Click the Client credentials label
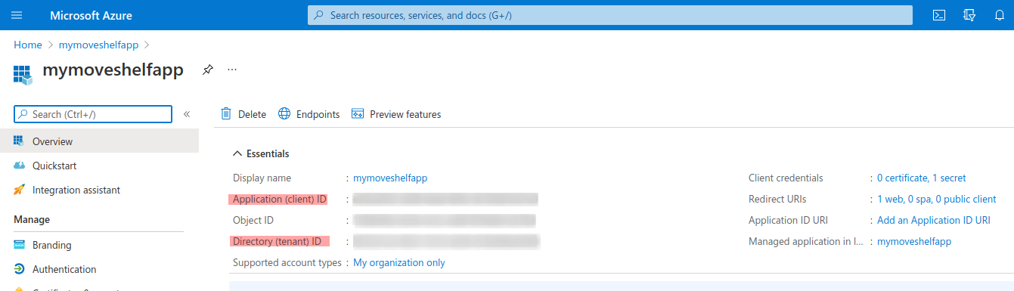The width and height of the screenshot is (1014, 291). coord(786,178)
